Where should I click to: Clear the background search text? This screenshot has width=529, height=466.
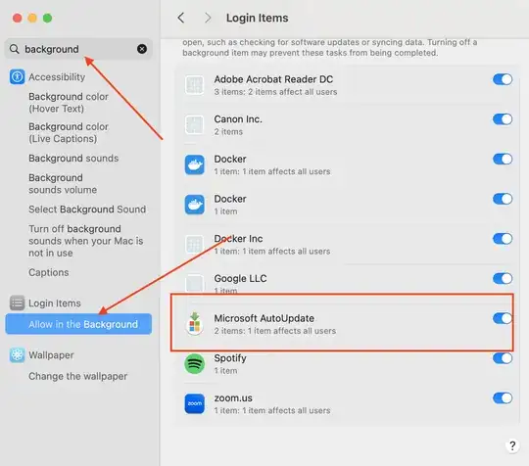[x=142, y=49]
